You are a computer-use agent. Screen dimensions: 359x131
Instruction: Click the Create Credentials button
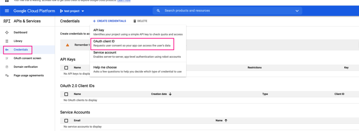[109, 21]
